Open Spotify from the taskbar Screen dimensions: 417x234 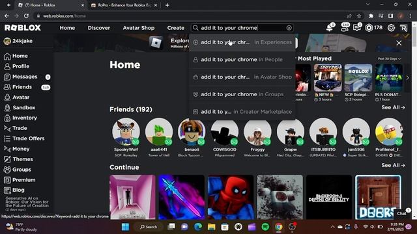265,227
